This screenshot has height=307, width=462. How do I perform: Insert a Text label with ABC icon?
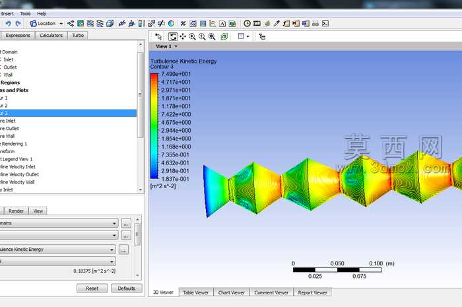(121, 24)
